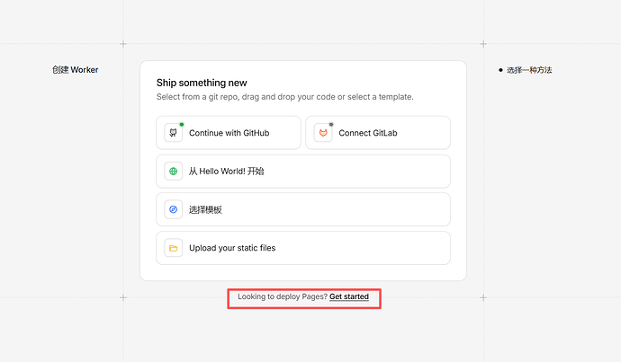The height and width of the screenshot is (362, 621).
Task: Click the 创建 Worker heading
Action: pyautogui.click(x=76, y=70)
